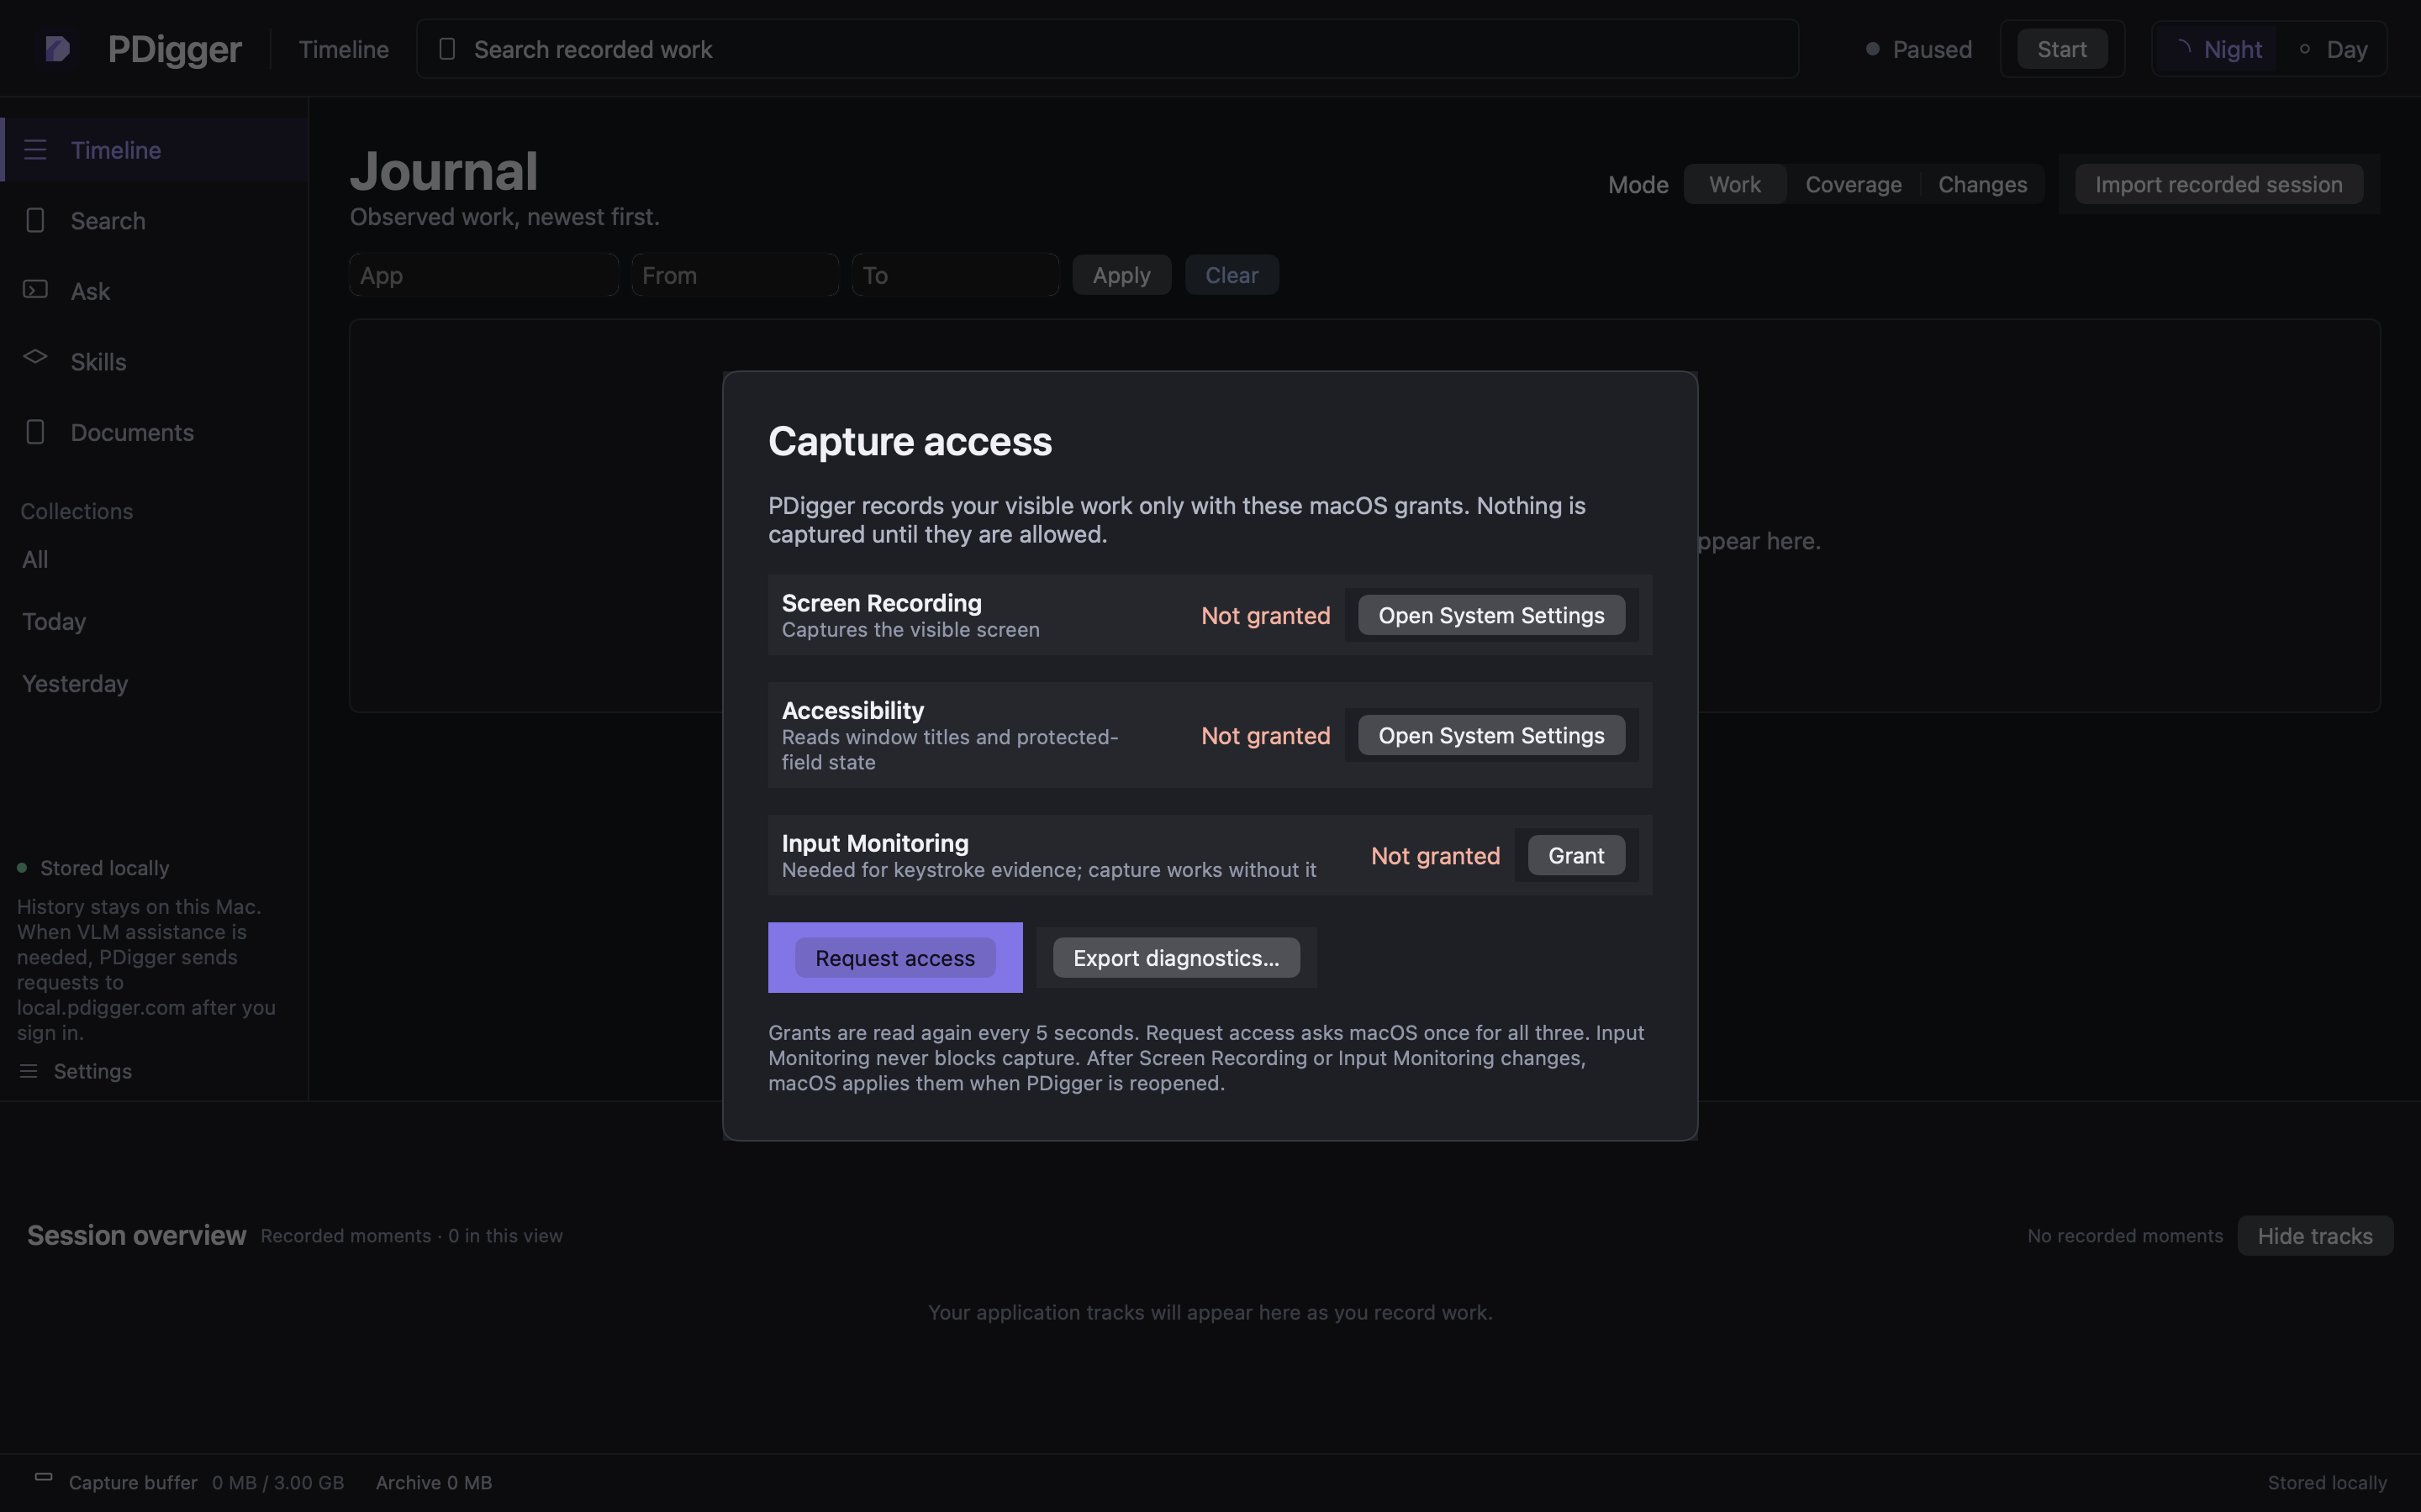Grant Input Monitoring access

click(x=1575, y=855)
